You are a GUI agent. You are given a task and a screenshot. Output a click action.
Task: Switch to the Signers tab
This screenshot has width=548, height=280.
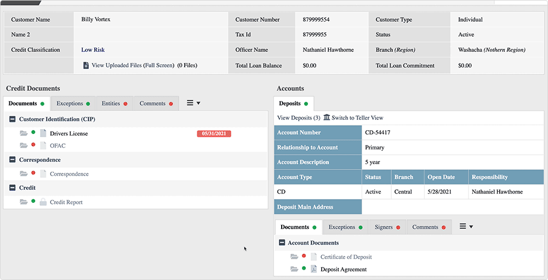(387, 227)
